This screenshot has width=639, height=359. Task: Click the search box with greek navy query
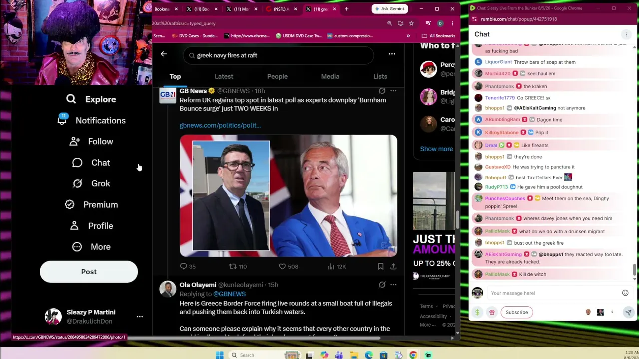pos(279,55)
